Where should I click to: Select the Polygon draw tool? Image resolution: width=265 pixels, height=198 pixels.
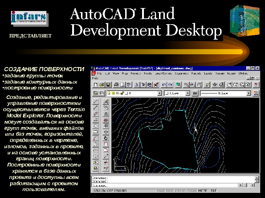(x=96, y=126)
